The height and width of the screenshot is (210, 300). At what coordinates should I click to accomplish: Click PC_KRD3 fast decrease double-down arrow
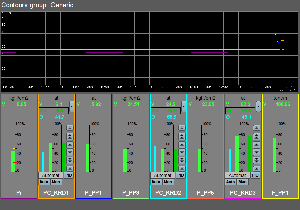coord(256,160)
